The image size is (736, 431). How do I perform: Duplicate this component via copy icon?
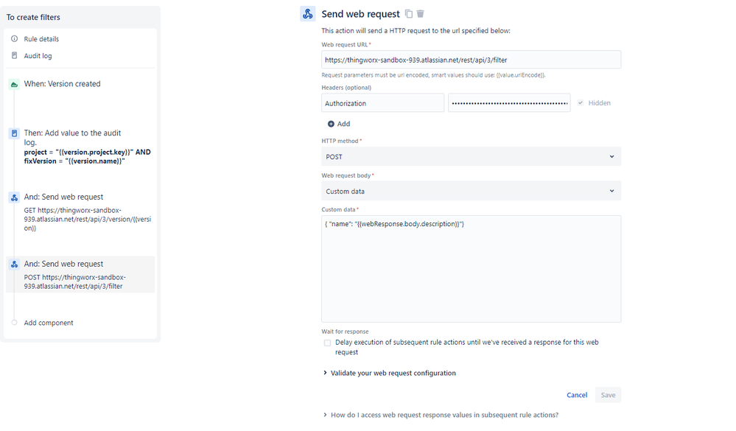[409, 14]
